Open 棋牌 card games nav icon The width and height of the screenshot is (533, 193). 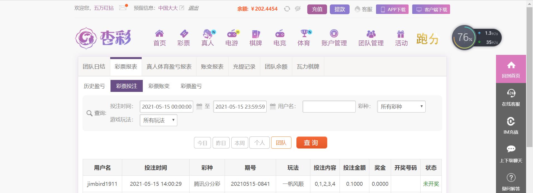[x=256, y=38]
